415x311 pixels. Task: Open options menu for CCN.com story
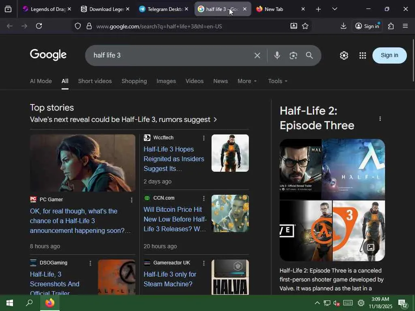pyautogui.click(x=203, y=198)
